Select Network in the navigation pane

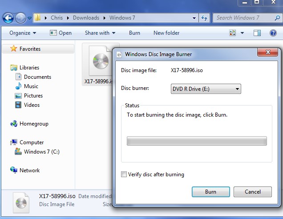tap(30, 170)
